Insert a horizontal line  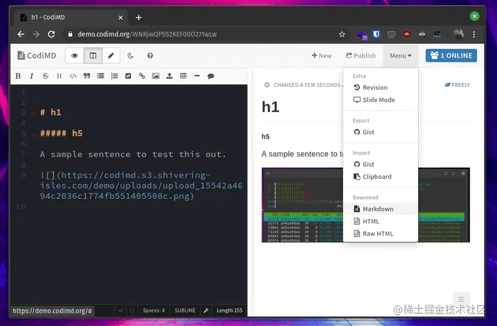[197, 76]
